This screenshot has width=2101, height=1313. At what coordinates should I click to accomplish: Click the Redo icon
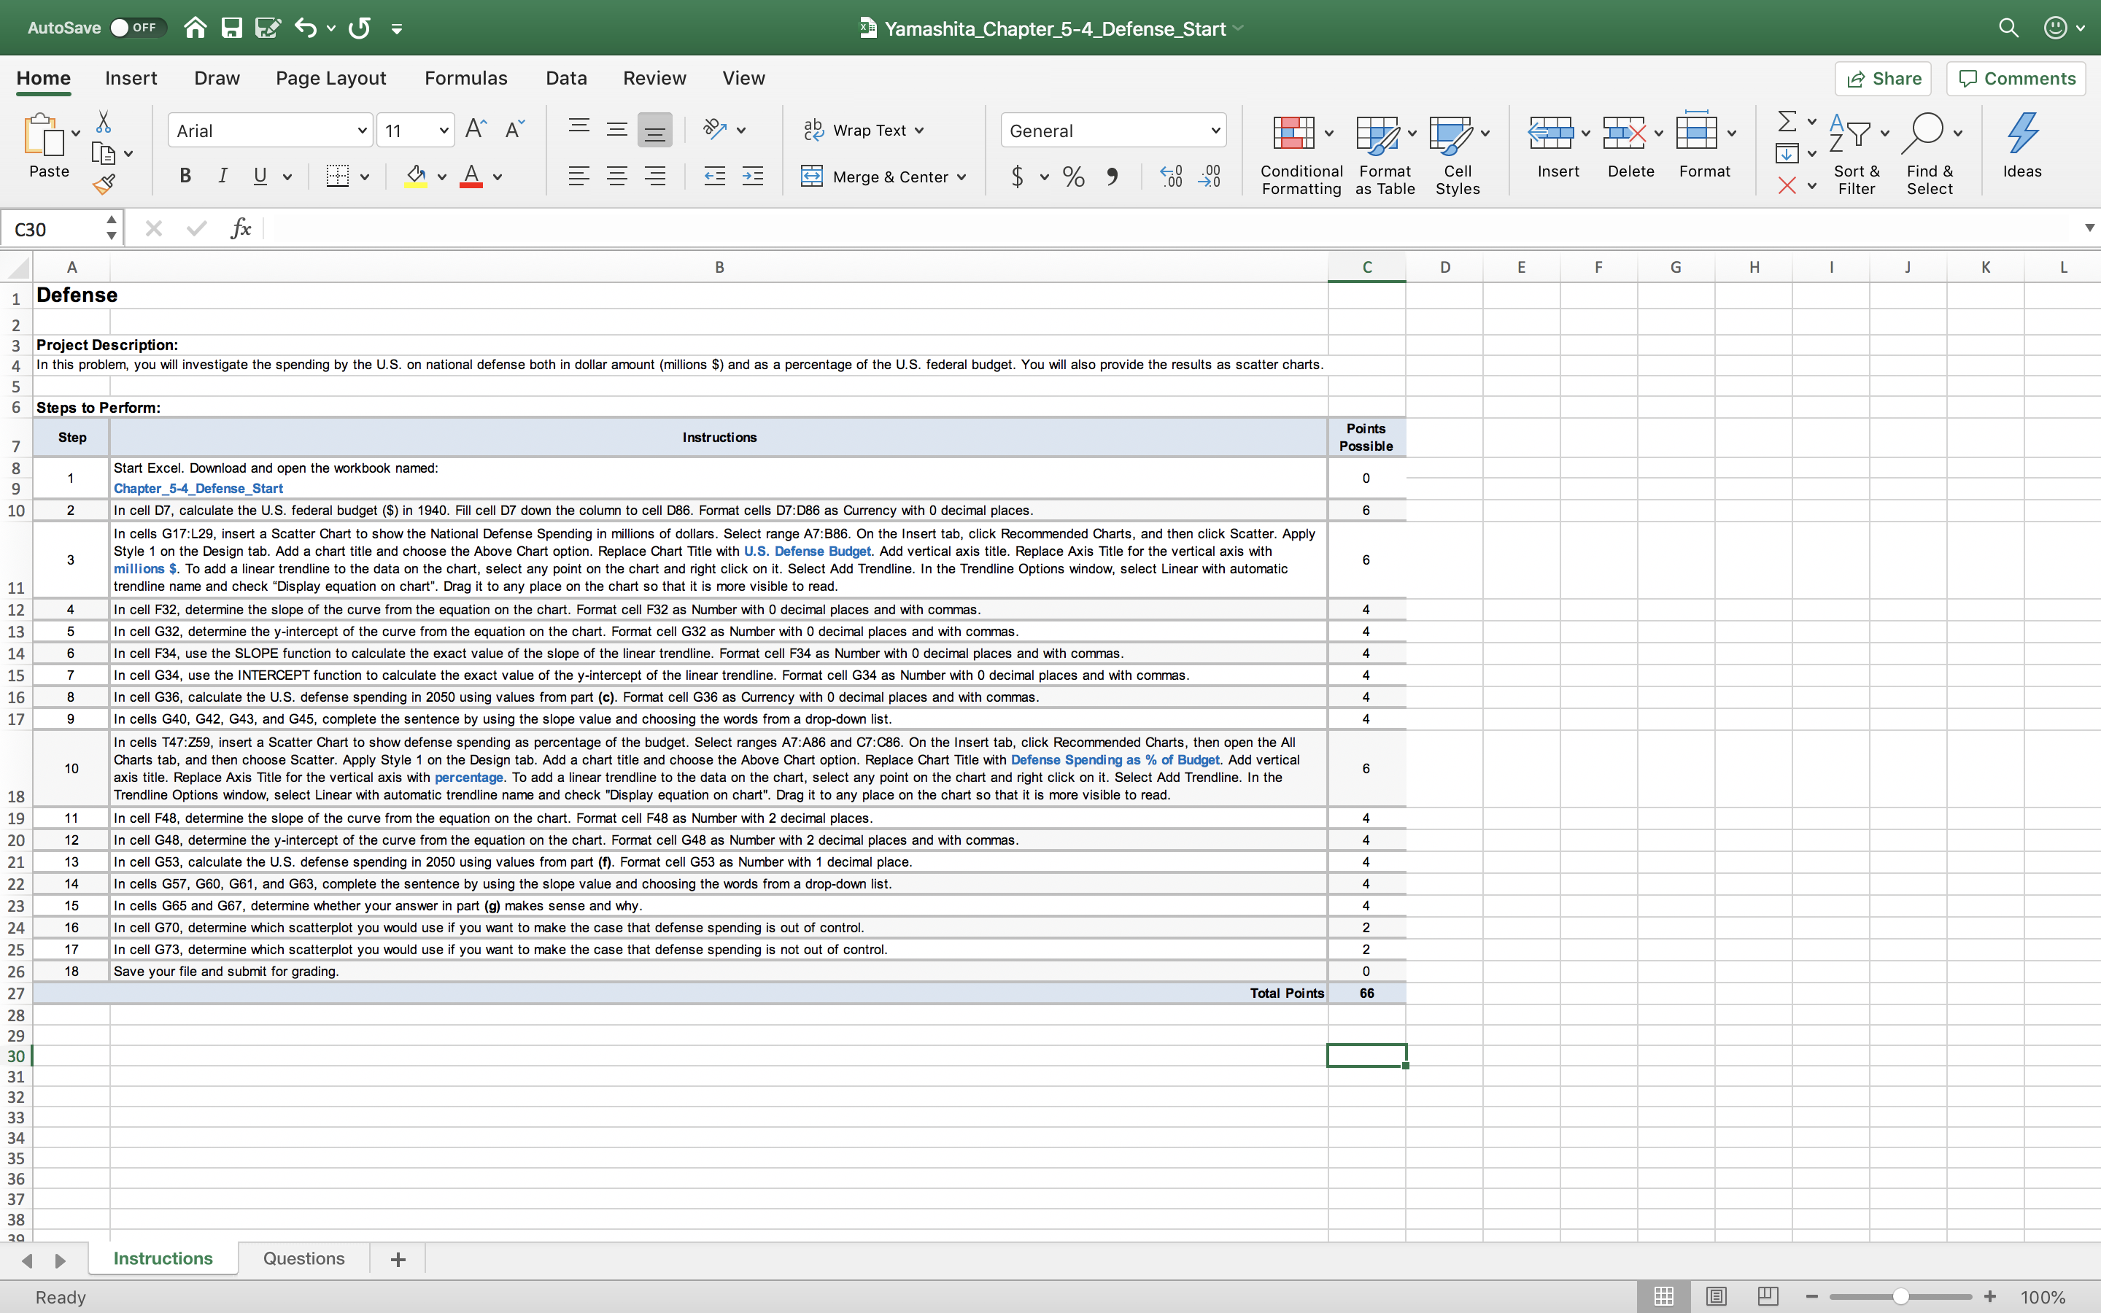(x=360, y=28)
